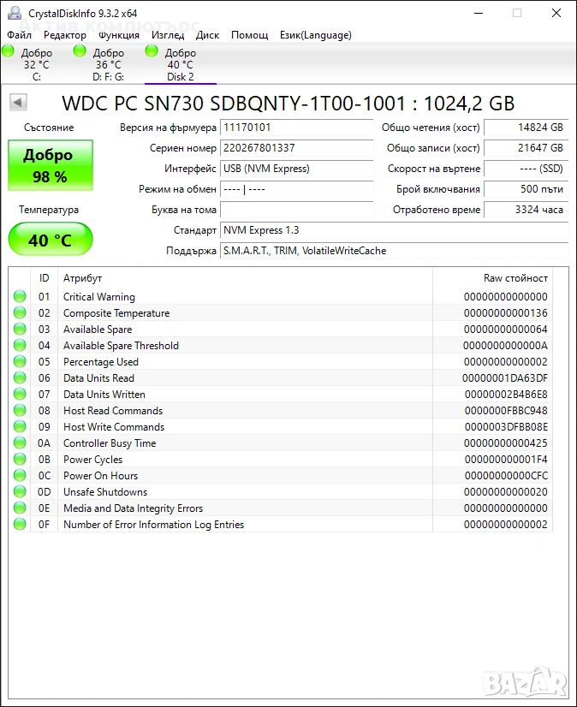The height and width of the screenshot is (707, 577).
Task: Click raw value 00000000000425
Action: click(x=505, y=443)
